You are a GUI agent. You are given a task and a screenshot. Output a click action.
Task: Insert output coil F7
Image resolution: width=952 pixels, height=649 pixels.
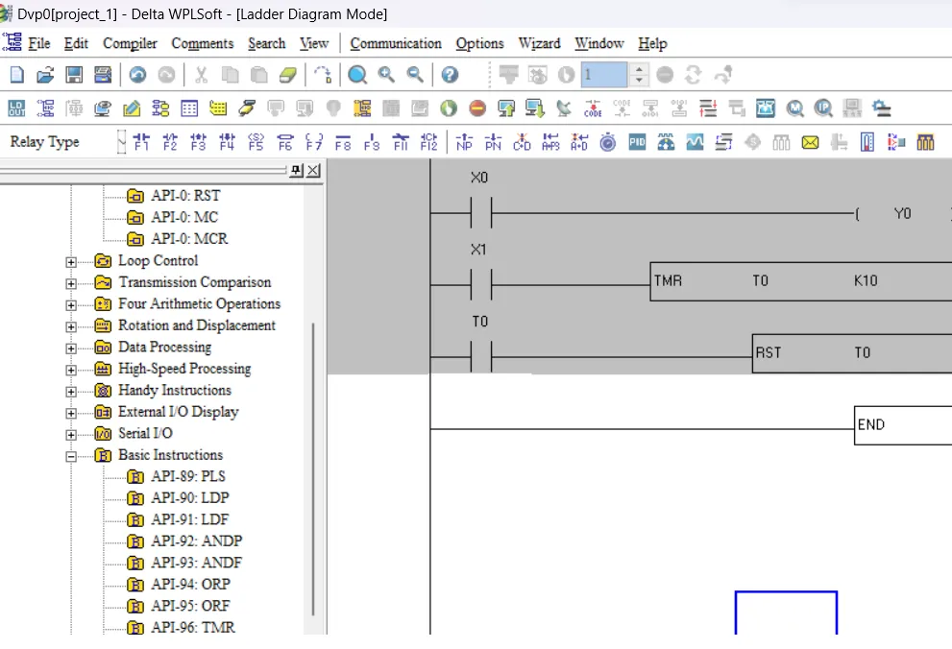tap(314, 142)
